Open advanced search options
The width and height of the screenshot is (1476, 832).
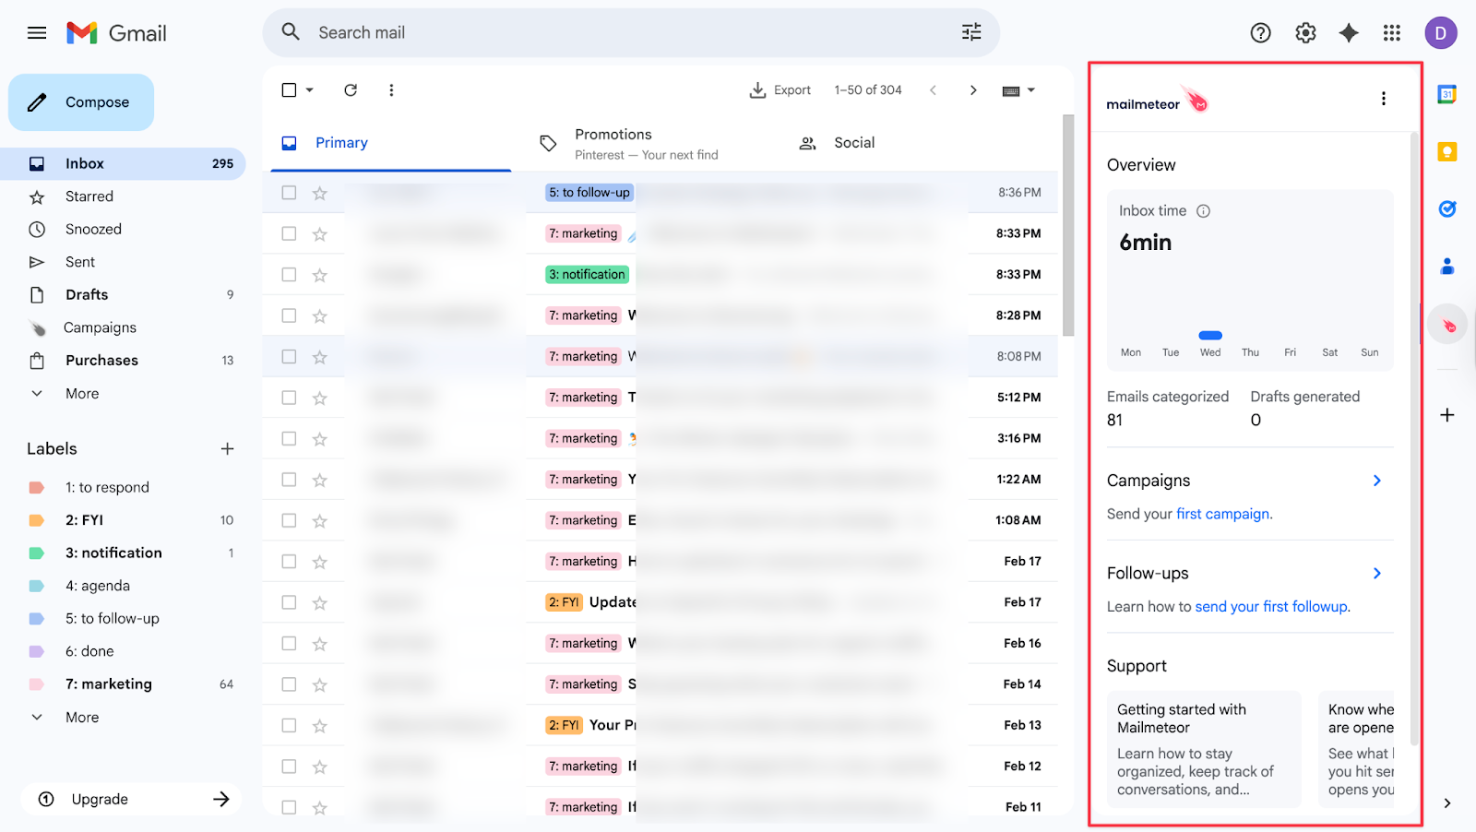[970, 32]
